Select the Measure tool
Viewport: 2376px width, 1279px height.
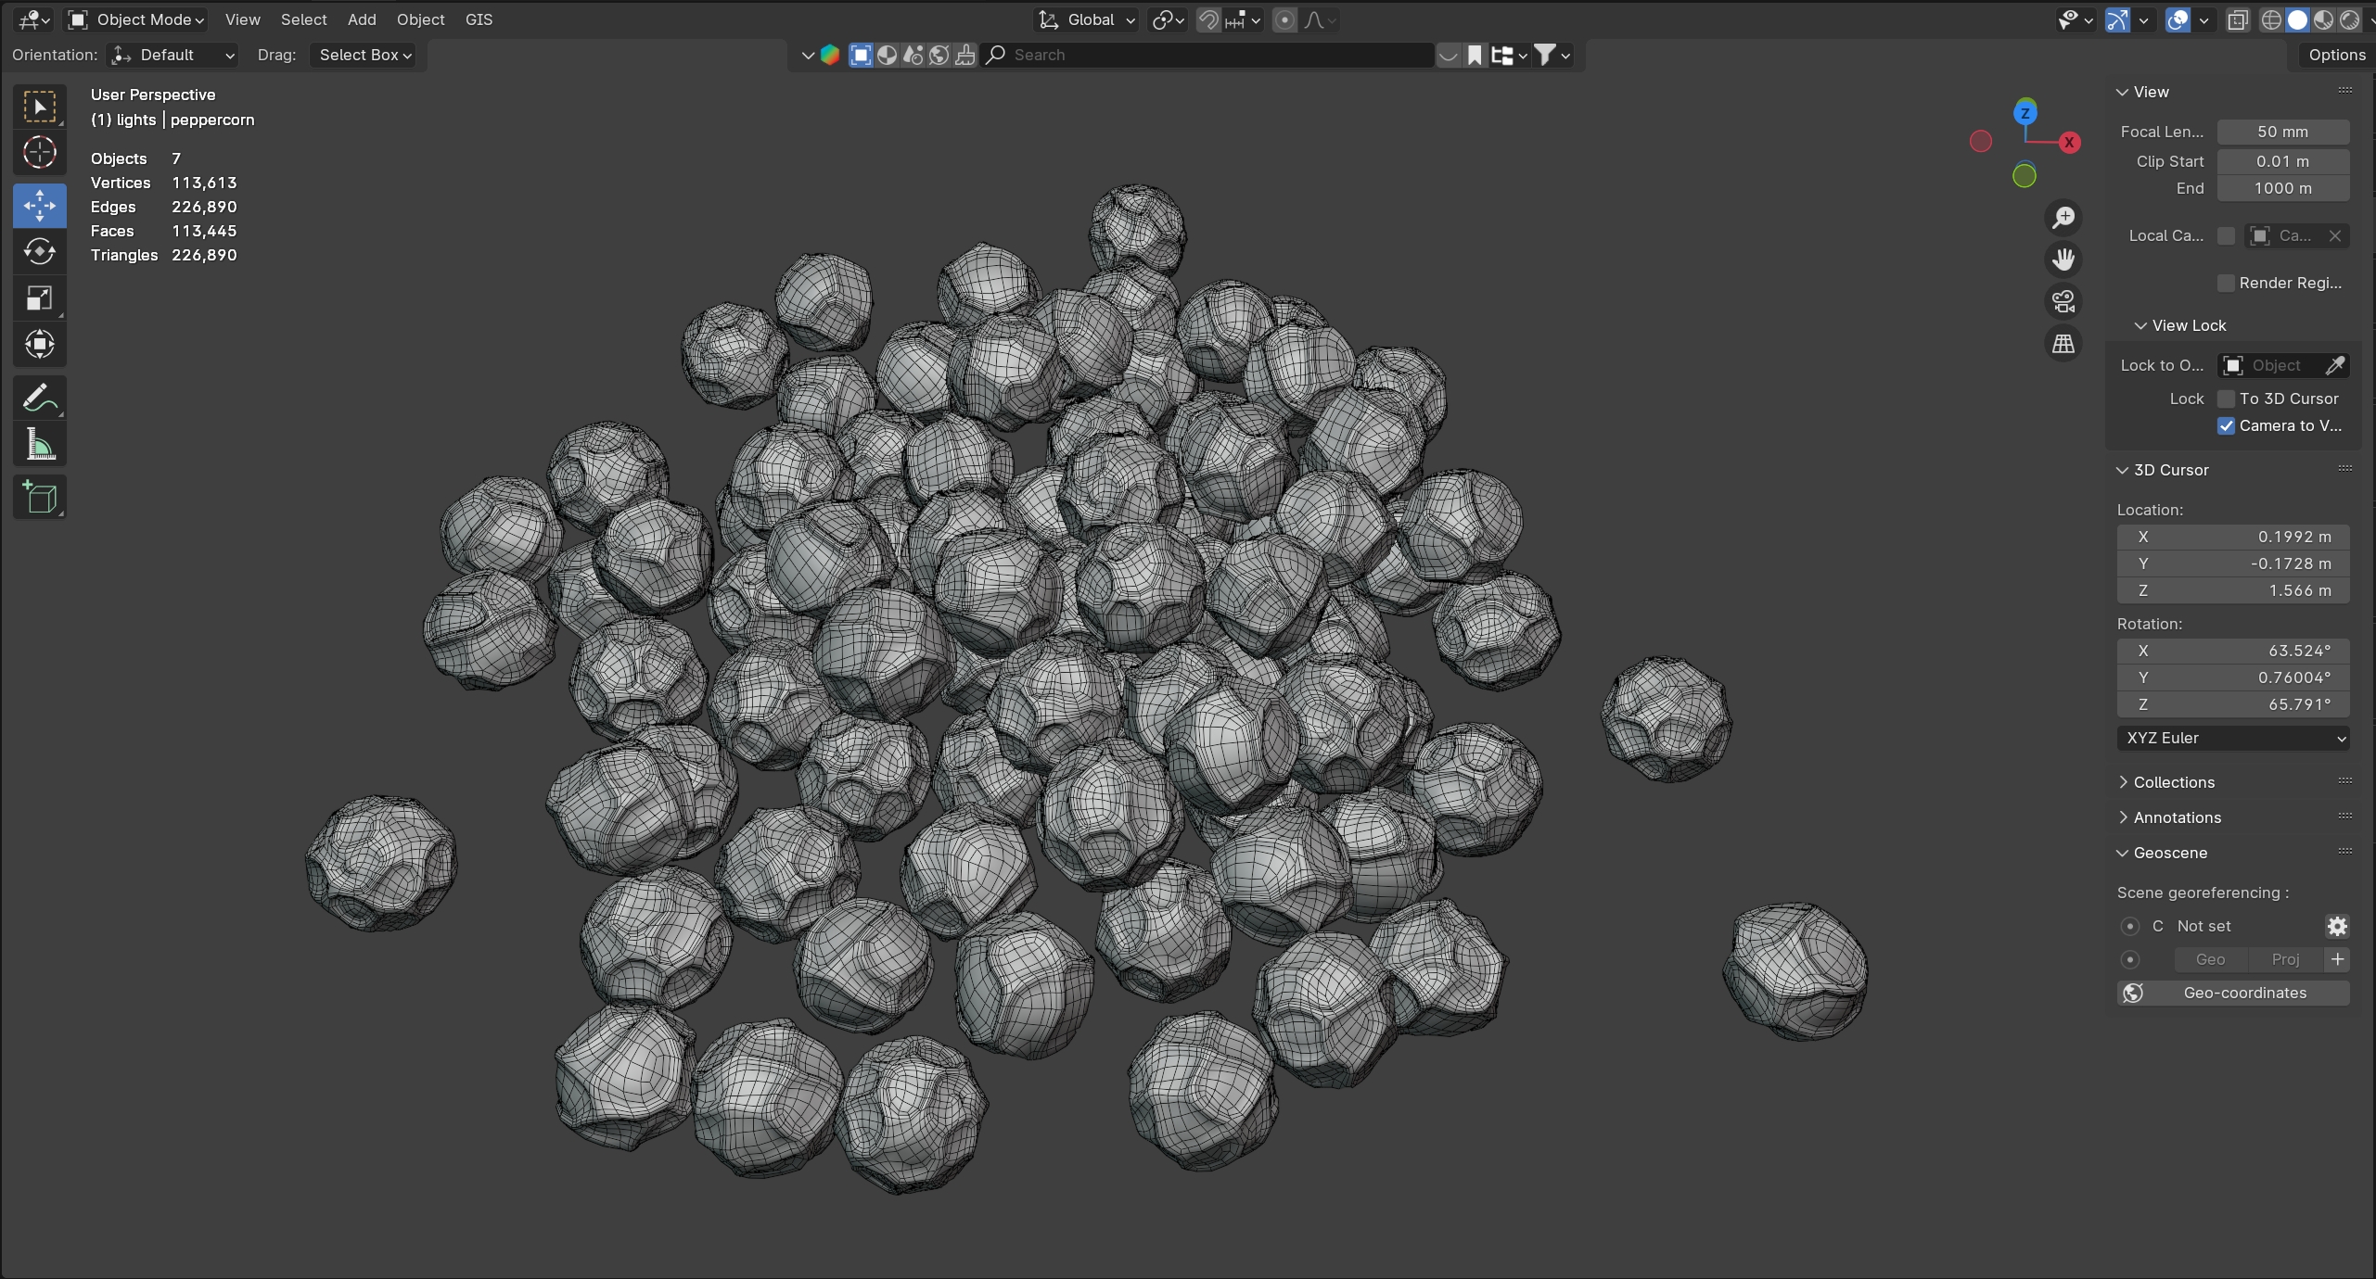tap(39, 446)
